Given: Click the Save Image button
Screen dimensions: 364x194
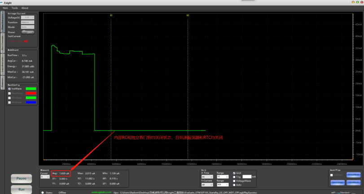Looking at the screenshot, I should 338,182.
